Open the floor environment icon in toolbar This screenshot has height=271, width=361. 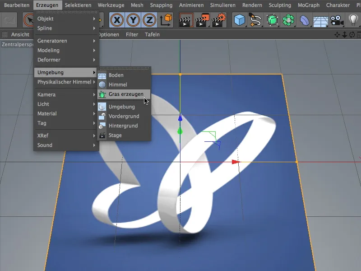[321, 21]
